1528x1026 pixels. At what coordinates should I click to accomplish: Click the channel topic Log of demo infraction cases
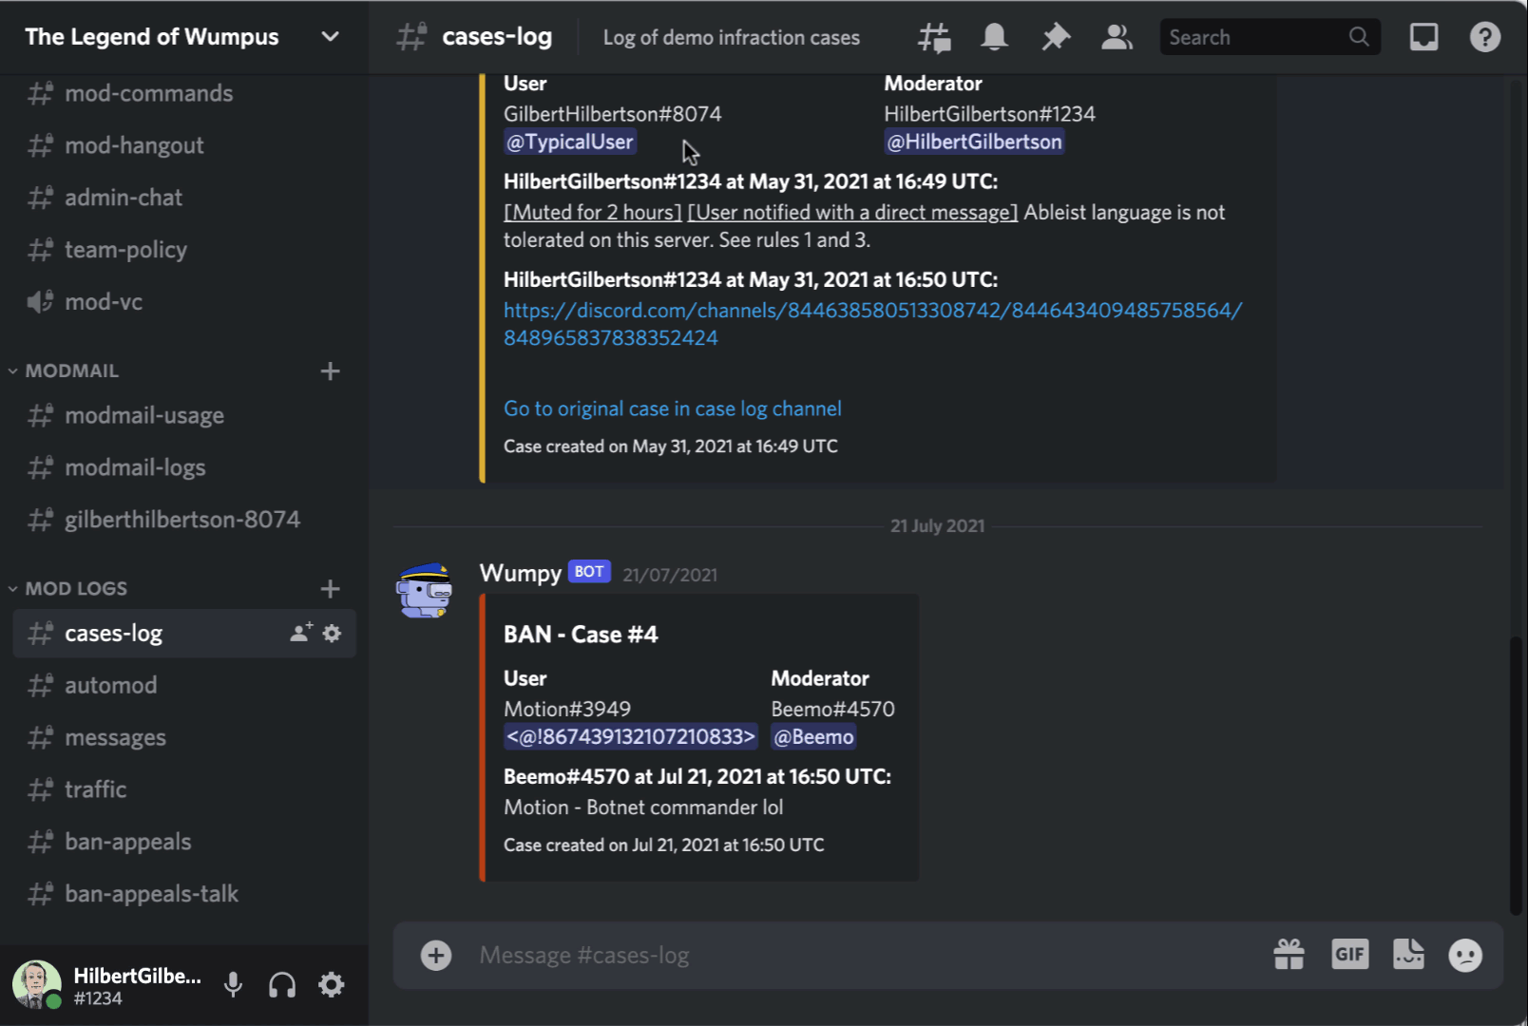click(x=732, y=38)
